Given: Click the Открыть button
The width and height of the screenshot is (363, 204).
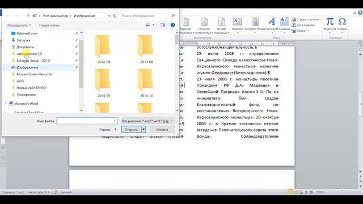Looking at the screenshot, I should tap(131, 130).
